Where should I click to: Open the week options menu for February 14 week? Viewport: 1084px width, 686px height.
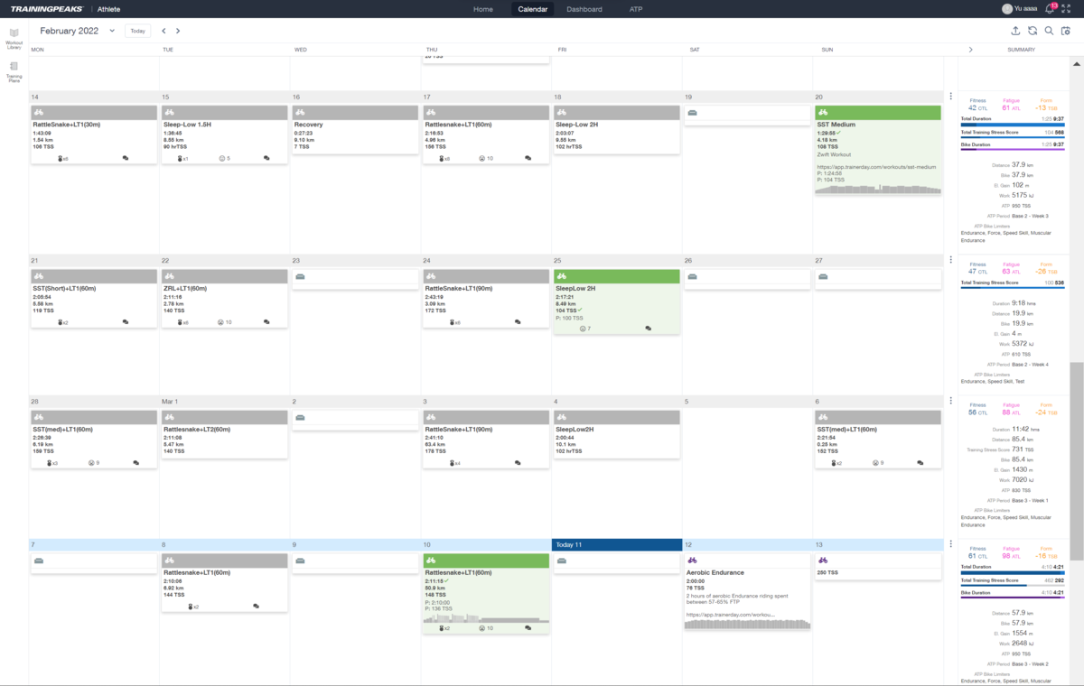point(950,97)
